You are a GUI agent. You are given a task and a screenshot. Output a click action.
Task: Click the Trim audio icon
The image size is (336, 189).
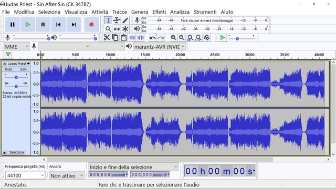[132, 37]
